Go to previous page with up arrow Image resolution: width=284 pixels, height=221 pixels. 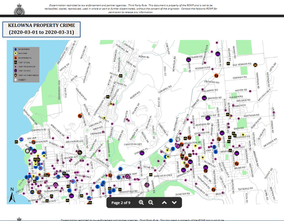click(164, 202)
